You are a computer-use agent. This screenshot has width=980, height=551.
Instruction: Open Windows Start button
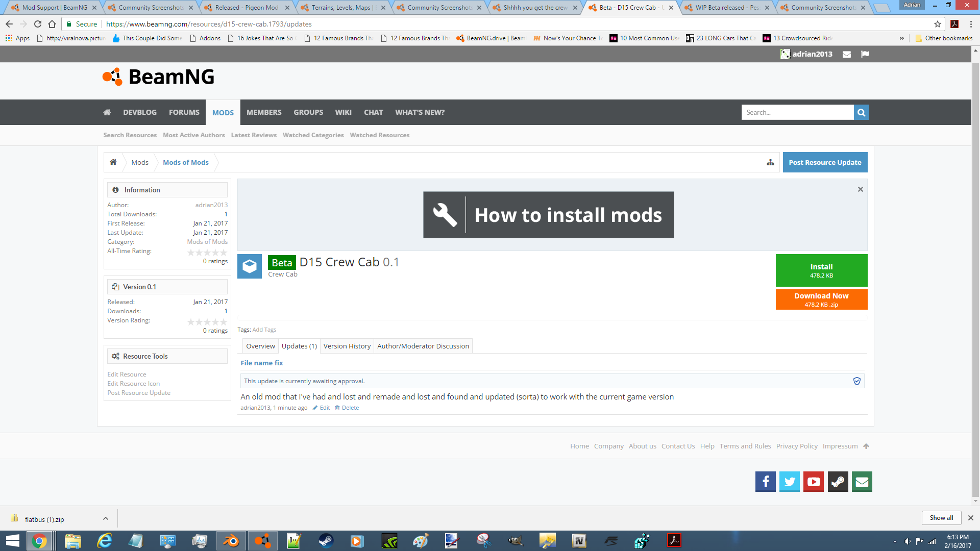[13, 541]
